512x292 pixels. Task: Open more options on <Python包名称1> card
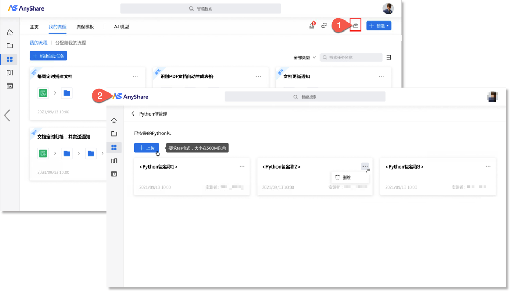pos(242,166)
